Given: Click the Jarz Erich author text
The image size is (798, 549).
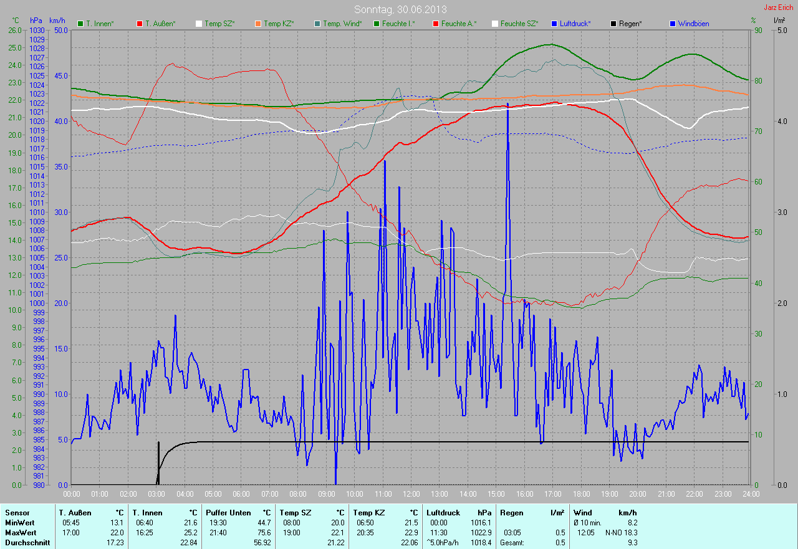Looking at the screenshot, I should pyautogui.click(x=779, y=7).
